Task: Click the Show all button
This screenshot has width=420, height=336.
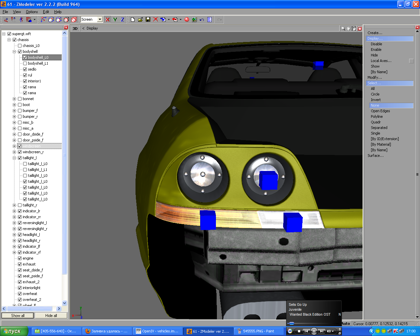Action: 18,316
